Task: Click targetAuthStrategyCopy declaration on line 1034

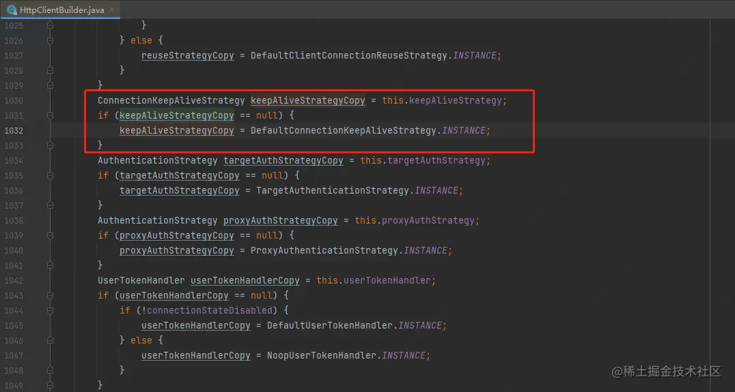Action: pos(283,160)
